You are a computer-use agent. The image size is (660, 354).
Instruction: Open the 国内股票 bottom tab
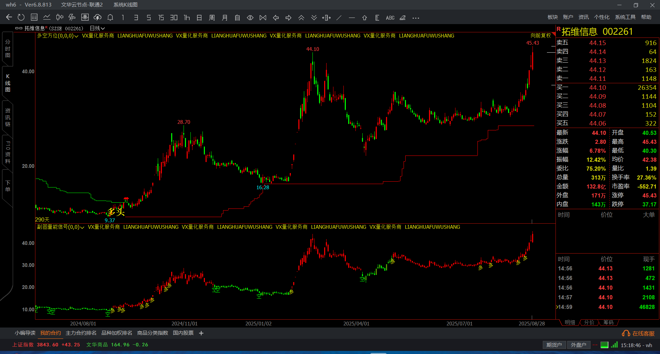pos(183,333)
